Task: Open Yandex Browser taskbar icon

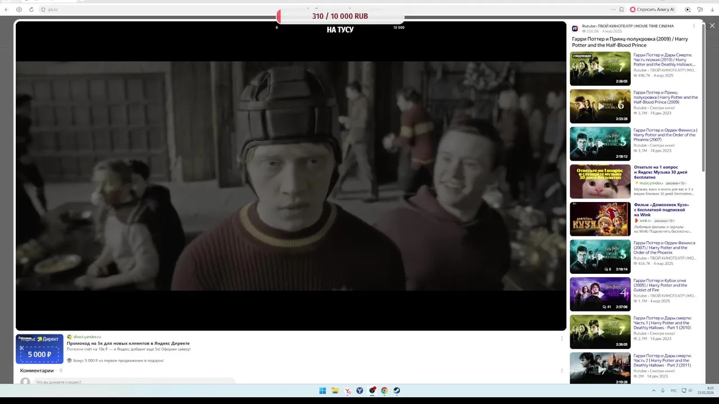Action: (348, 391)
